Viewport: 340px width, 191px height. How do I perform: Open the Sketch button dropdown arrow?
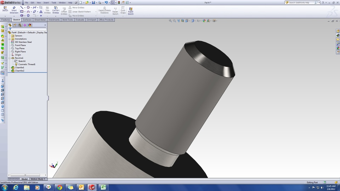click(x=5, y=16)
